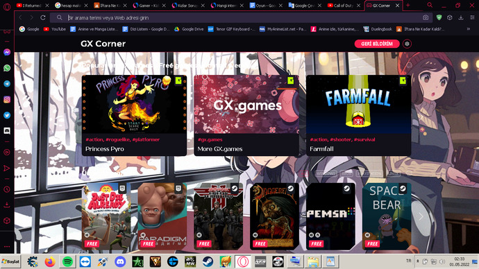479x269 pixels.
Task: Open the Google Drive bookmark
Action: click(x=189, y=29)
